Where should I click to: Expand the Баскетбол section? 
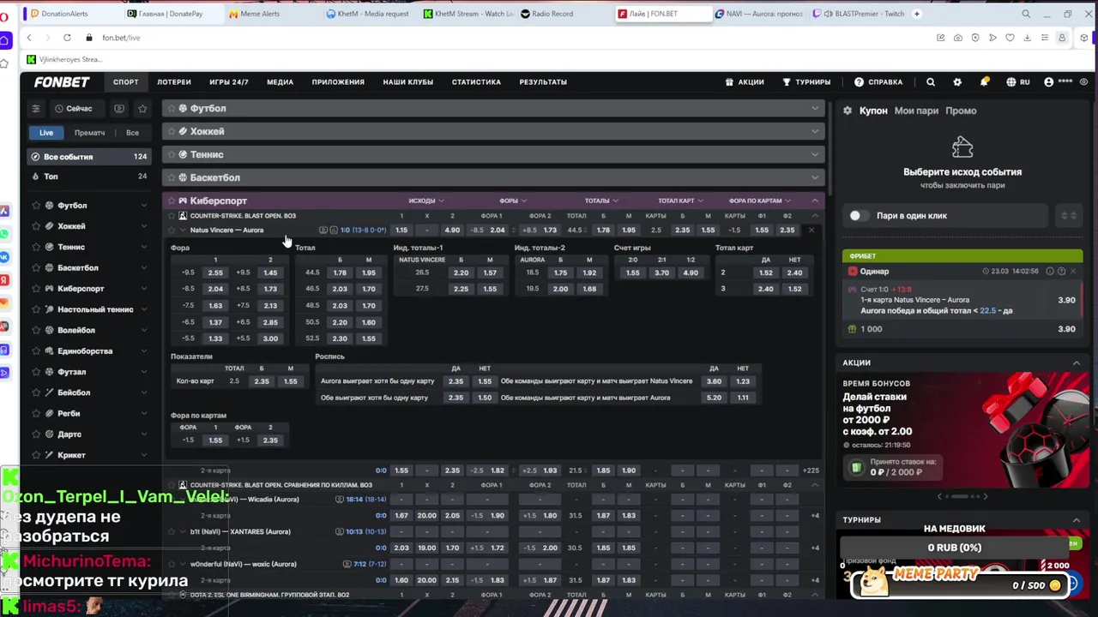[815, 177]
